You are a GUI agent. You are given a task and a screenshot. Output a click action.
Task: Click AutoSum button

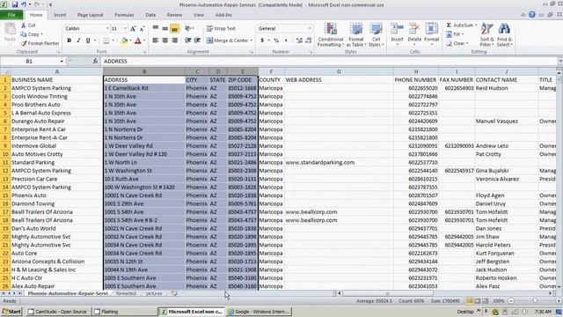(461, 26)
